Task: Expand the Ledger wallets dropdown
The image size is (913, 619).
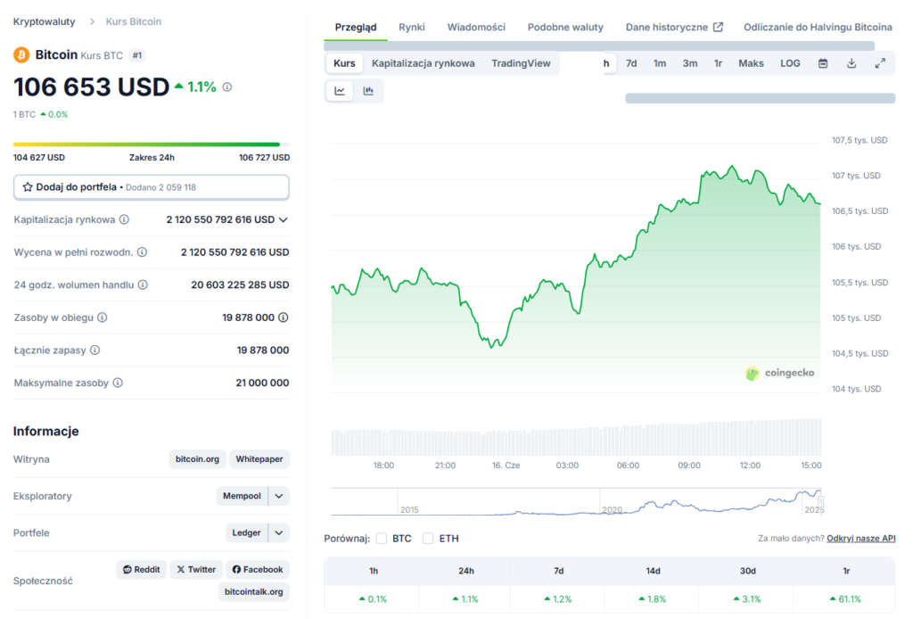Action: (279, 532)
